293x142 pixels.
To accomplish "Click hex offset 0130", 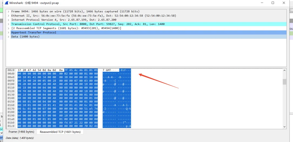I will [x=11, y=95].
